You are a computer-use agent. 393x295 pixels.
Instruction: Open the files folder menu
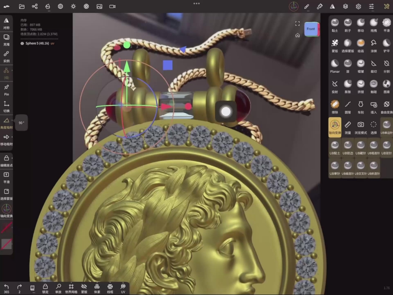pyautogui.click(x=22, y=7)
